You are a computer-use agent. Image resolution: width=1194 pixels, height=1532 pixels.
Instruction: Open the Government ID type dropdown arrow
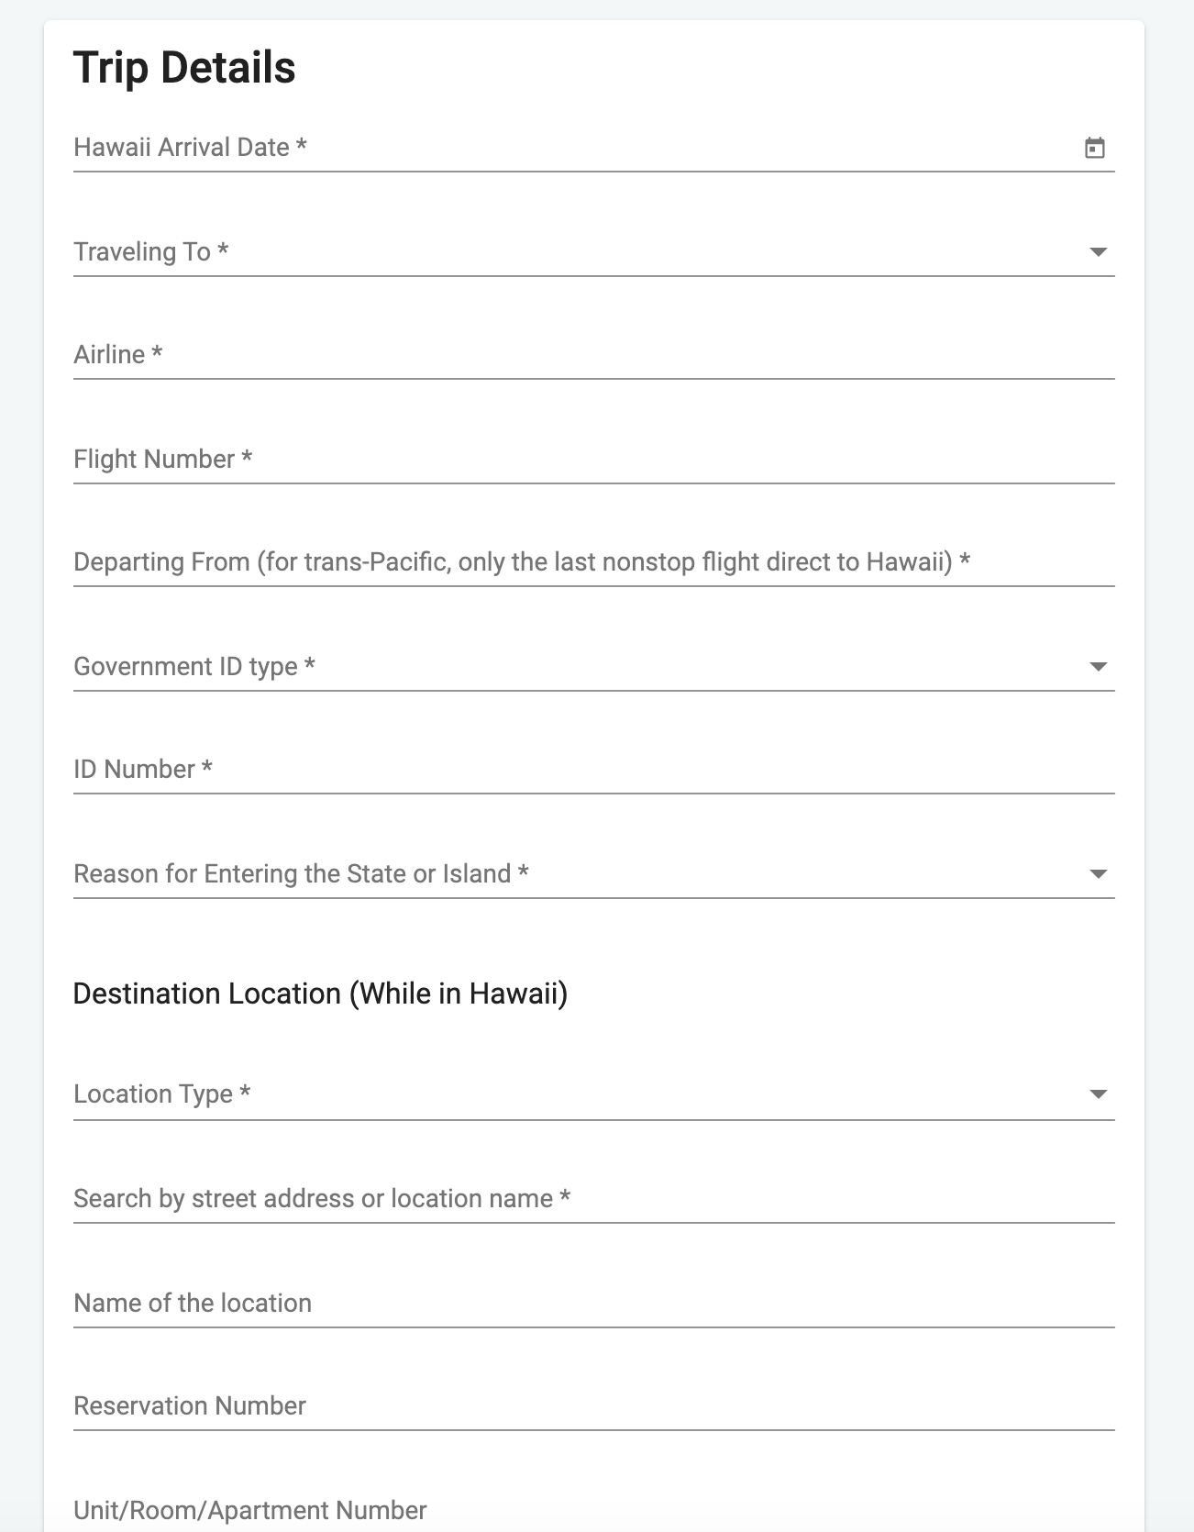1098,667
